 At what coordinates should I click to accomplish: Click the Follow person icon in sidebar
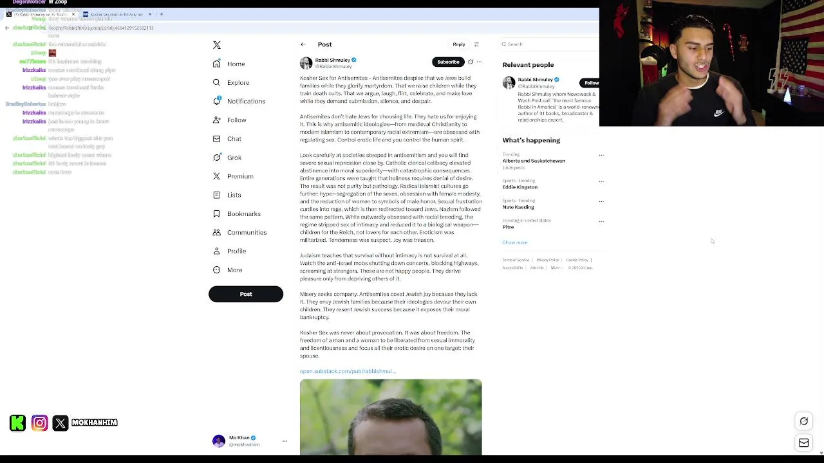(x=217, y=120)
